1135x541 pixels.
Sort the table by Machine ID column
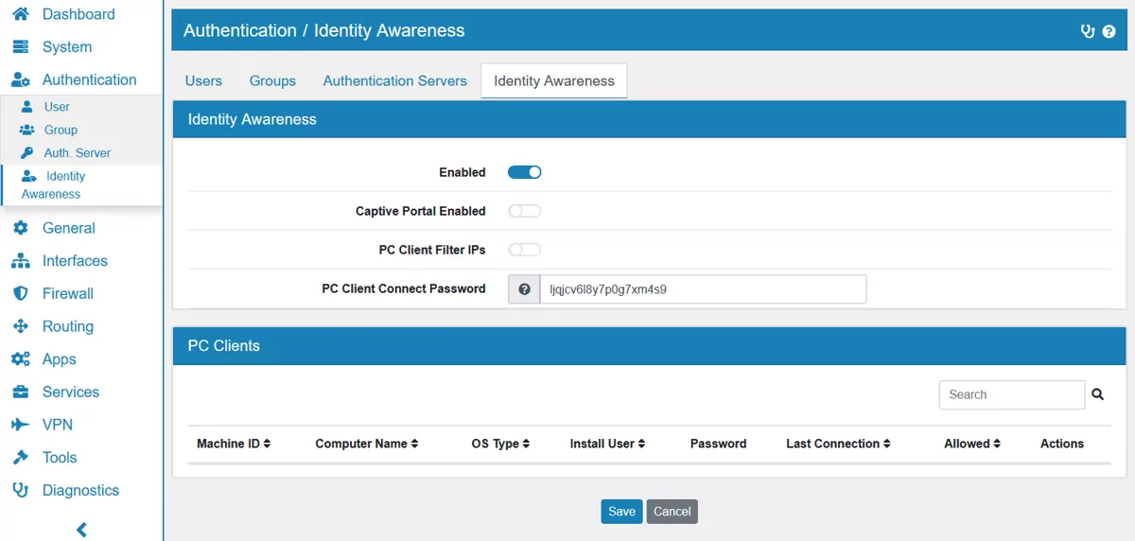pyautogui.click(x=234, y=444)
